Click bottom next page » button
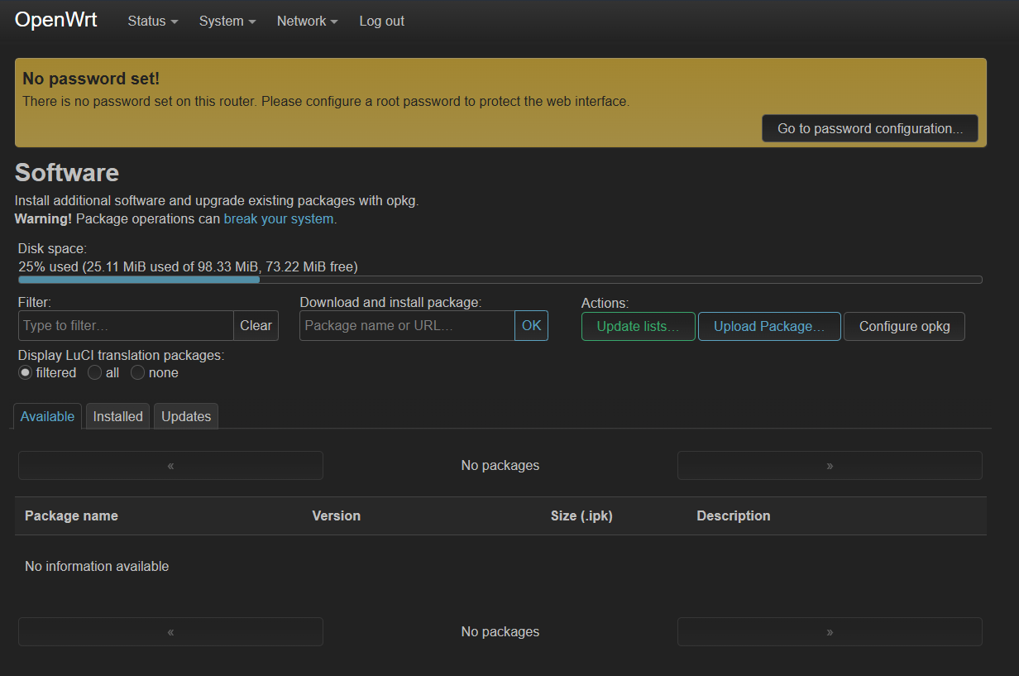This screenshot has height=676, width=1019. 830,631
